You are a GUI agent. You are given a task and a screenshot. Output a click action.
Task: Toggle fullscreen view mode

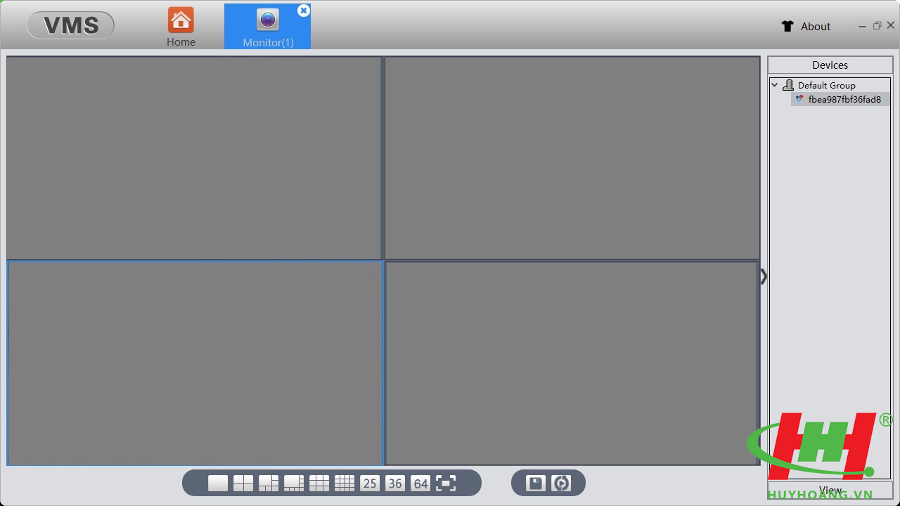click(446, 483)
